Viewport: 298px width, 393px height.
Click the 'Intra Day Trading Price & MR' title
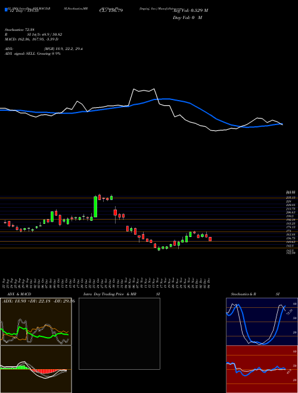pyautogui.click(x=110, y=294)
